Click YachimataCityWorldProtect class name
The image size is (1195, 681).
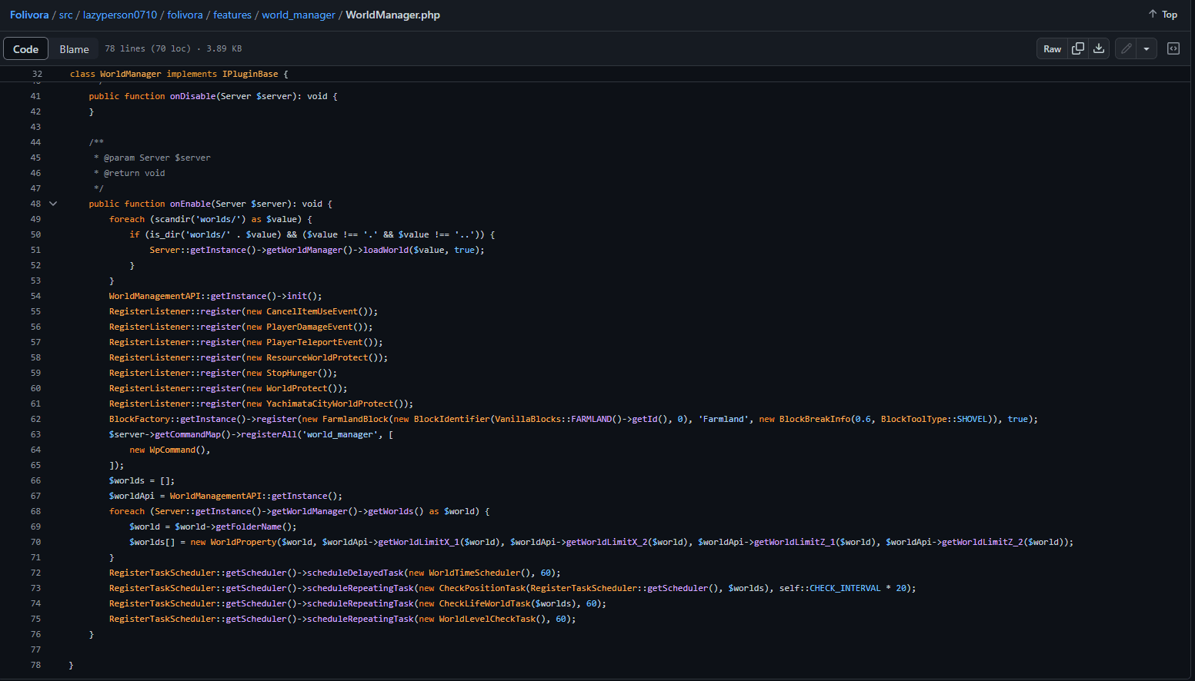point(330,404)
